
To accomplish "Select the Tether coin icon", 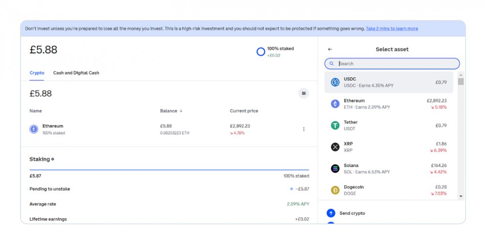I will pyautogui.click(x=335, y=125).
